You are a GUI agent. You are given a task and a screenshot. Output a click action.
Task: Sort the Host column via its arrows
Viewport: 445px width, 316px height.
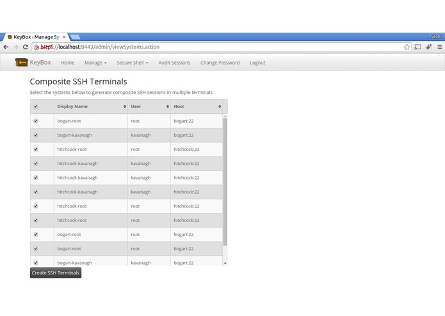pos(220,106)
